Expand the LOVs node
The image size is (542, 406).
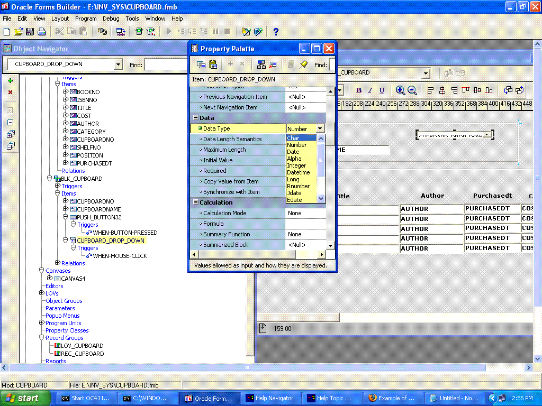(x=41, y=293)
